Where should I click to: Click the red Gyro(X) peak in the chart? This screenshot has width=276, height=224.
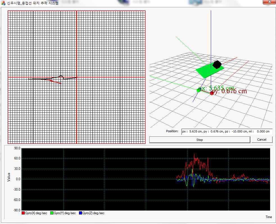tap(194, 154)
